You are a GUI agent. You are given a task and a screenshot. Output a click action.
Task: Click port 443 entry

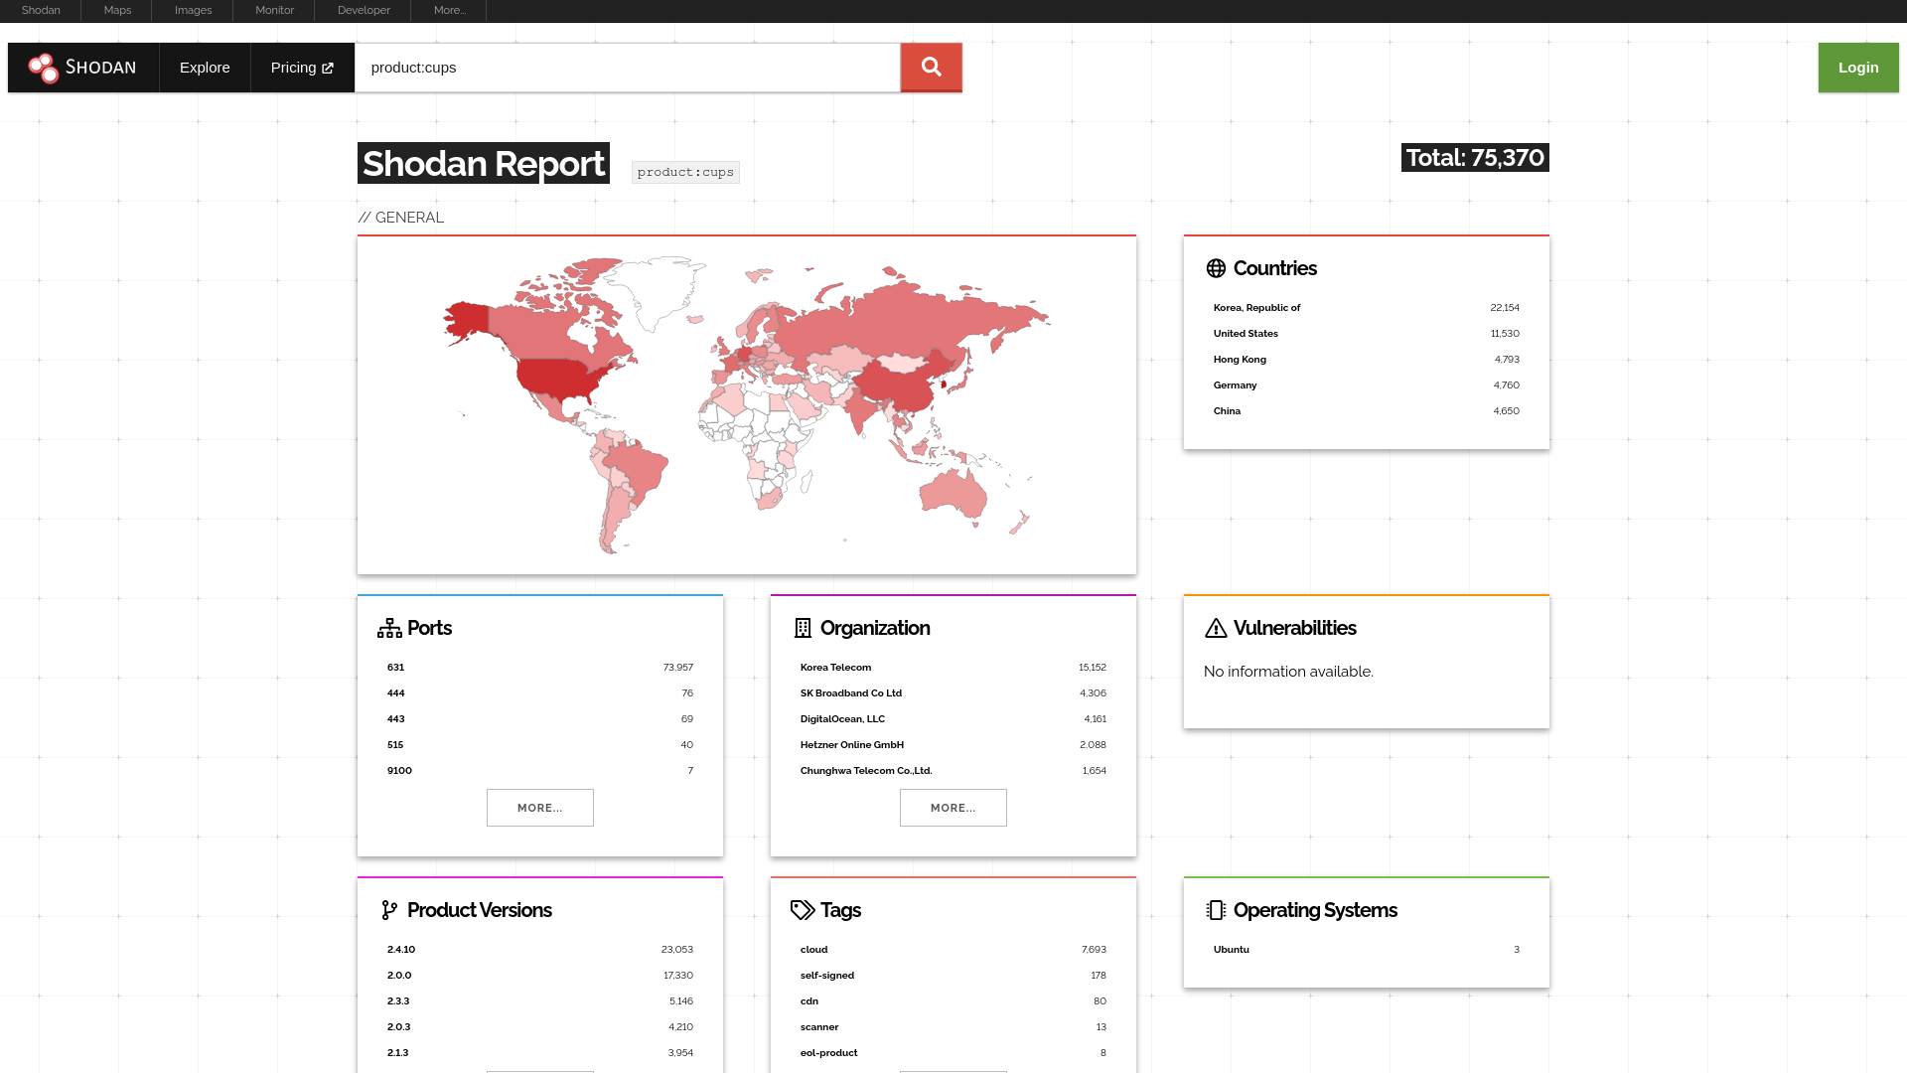point(540,719)
